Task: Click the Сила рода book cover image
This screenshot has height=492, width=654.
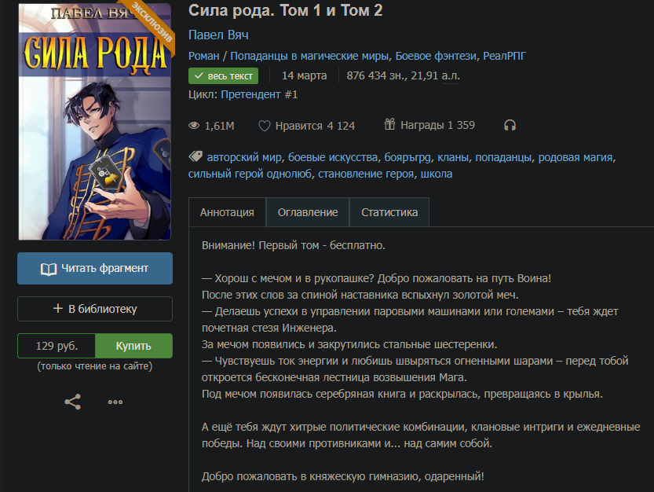Action: (95, 122)
